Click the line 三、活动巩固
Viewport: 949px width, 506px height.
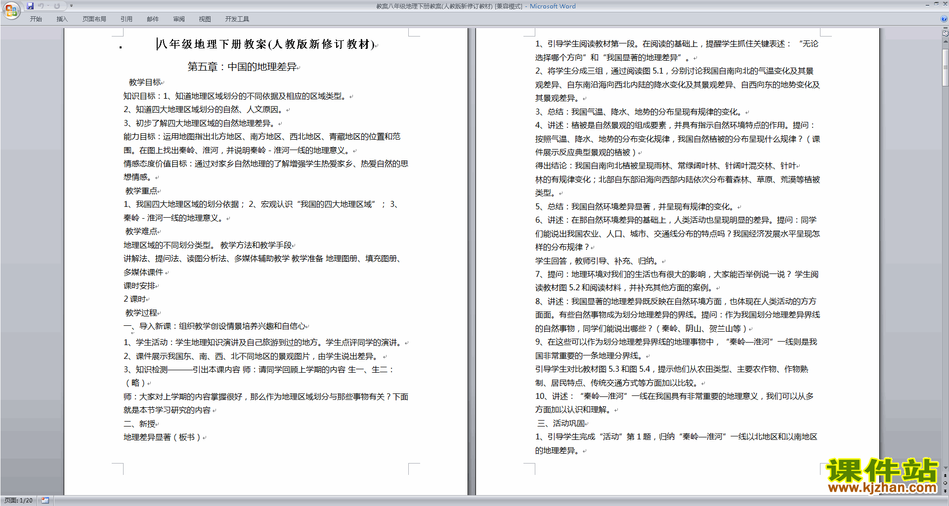[561, 424]
